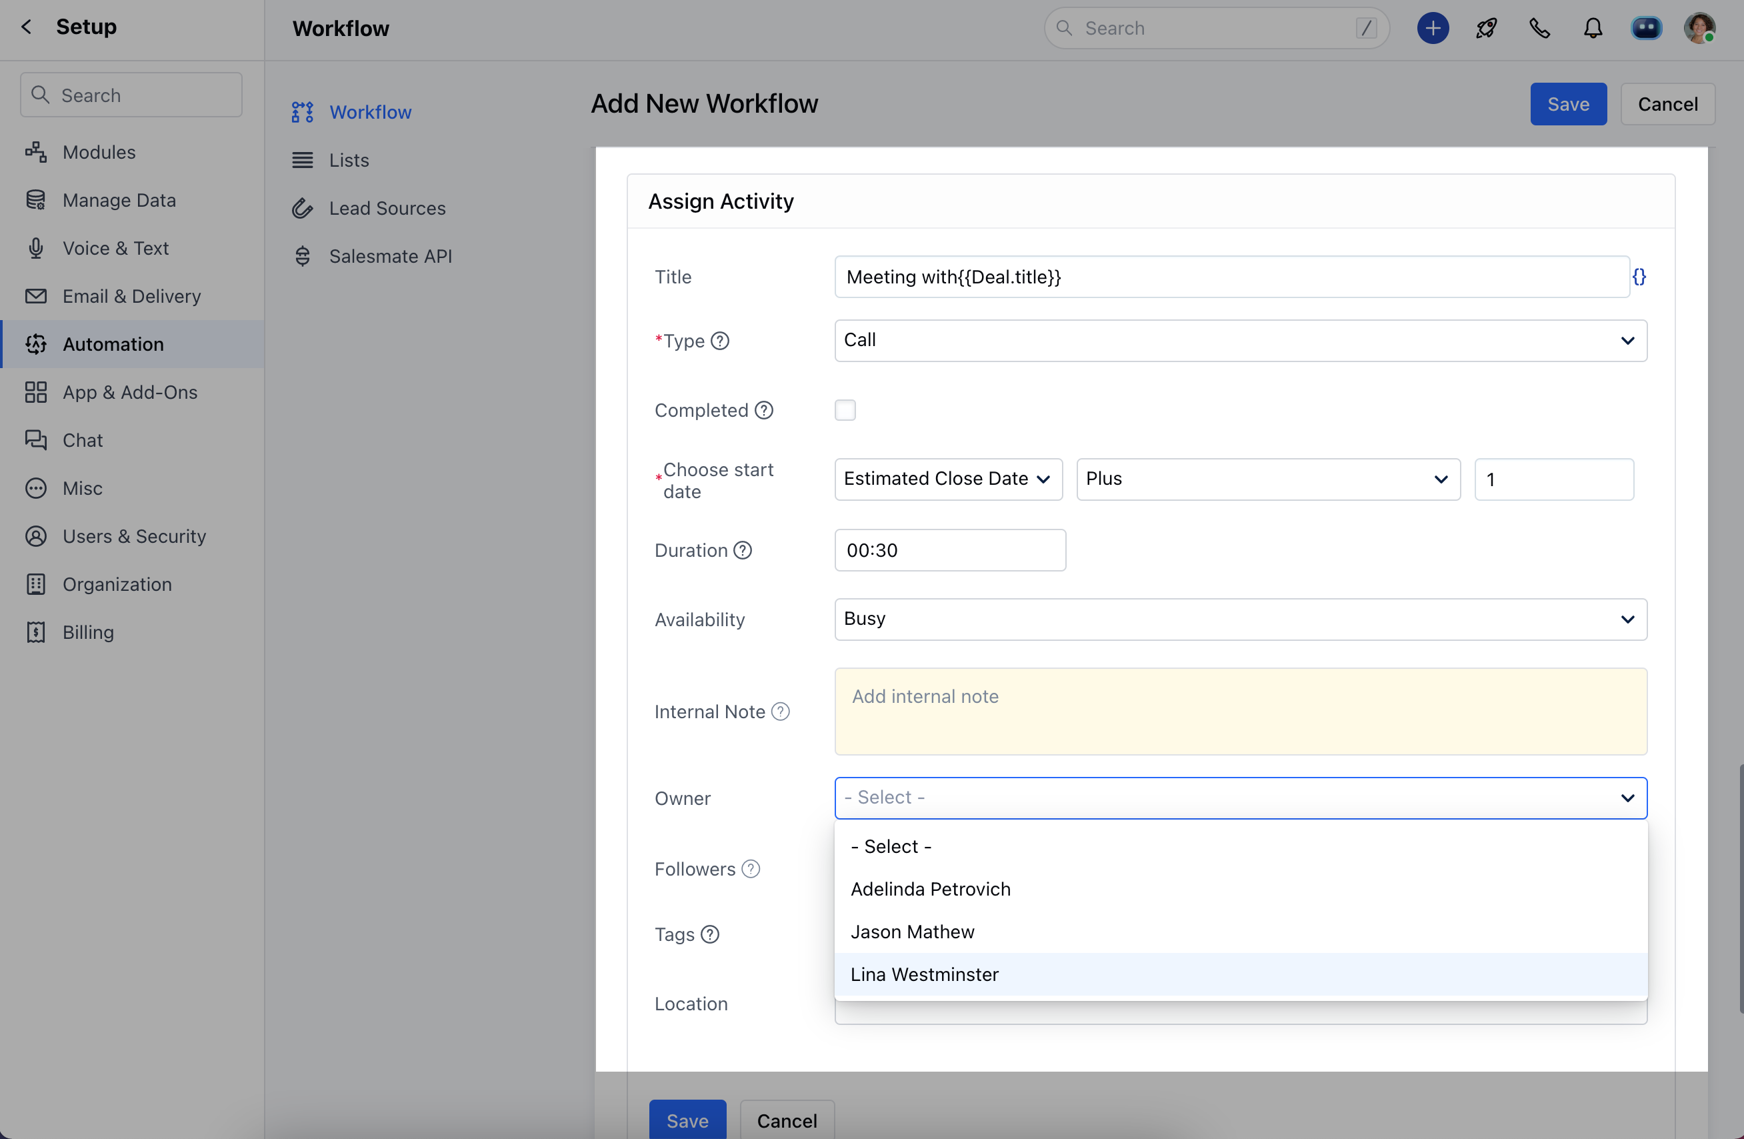This screenshot has height=1139, width=1744.
Task: Click the Chat sidebar icon
Action: pyautogui.click(x=37, y=439)
